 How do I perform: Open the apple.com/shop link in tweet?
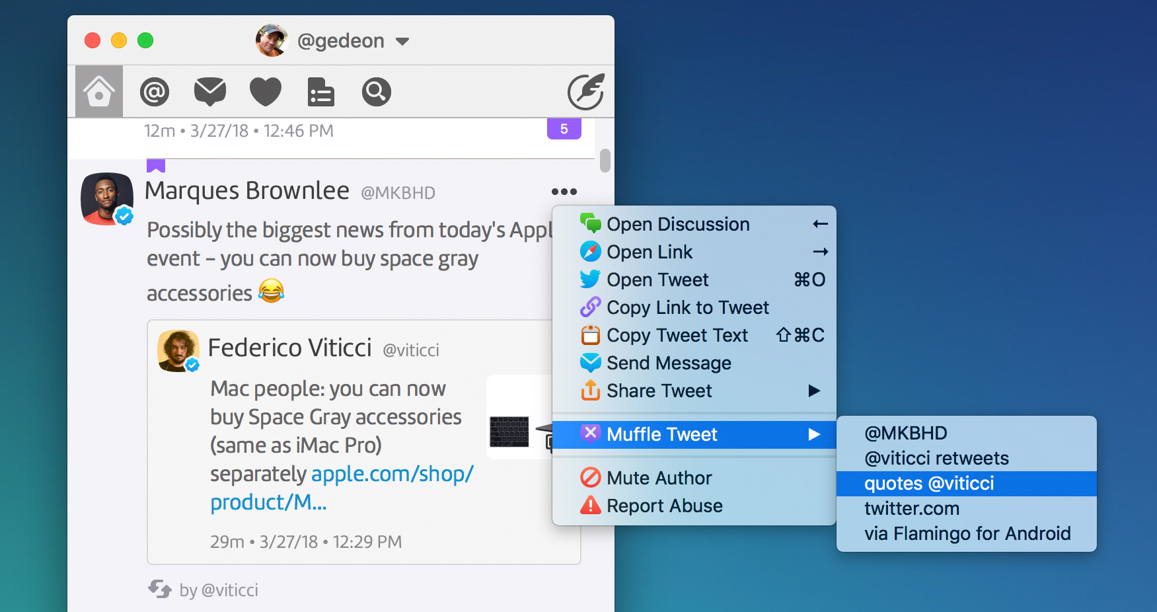point(392,474)
